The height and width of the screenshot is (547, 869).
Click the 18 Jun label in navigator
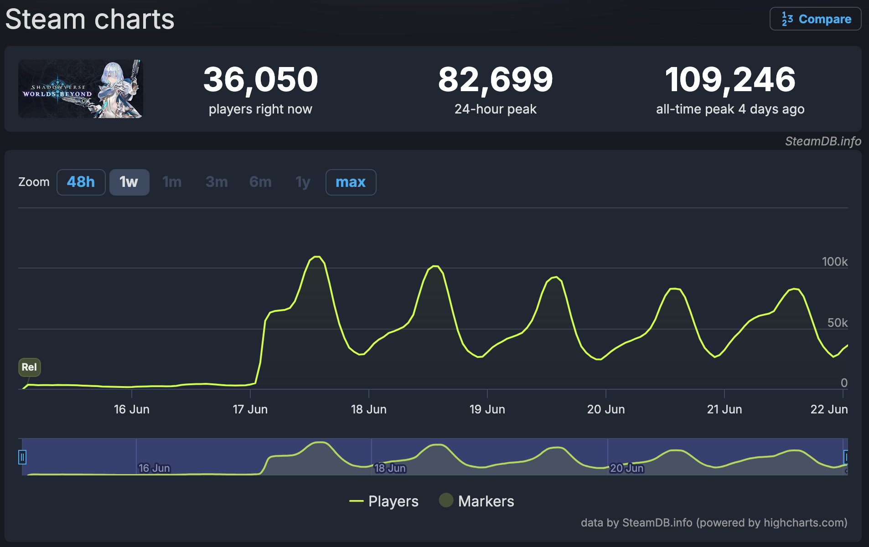tap(390, 468)
